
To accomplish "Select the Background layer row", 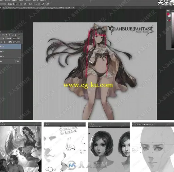I will coord(11,61).
